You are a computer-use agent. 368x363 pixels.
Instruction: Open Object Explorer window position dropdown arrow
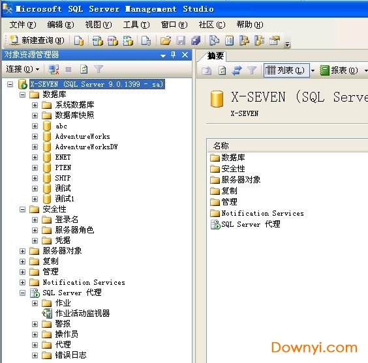click(163, 55)
